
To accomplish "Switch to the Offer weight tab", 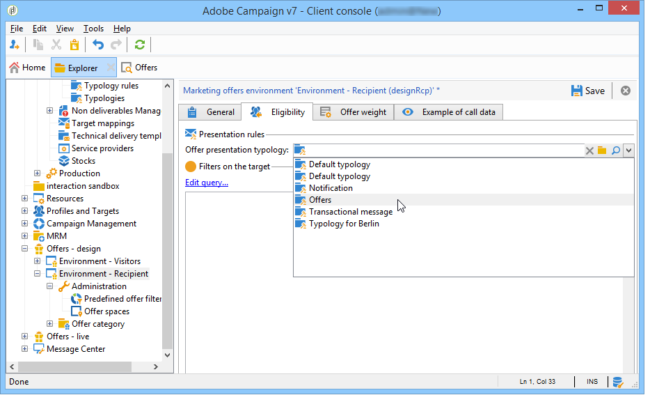I will tap(354, 112).
